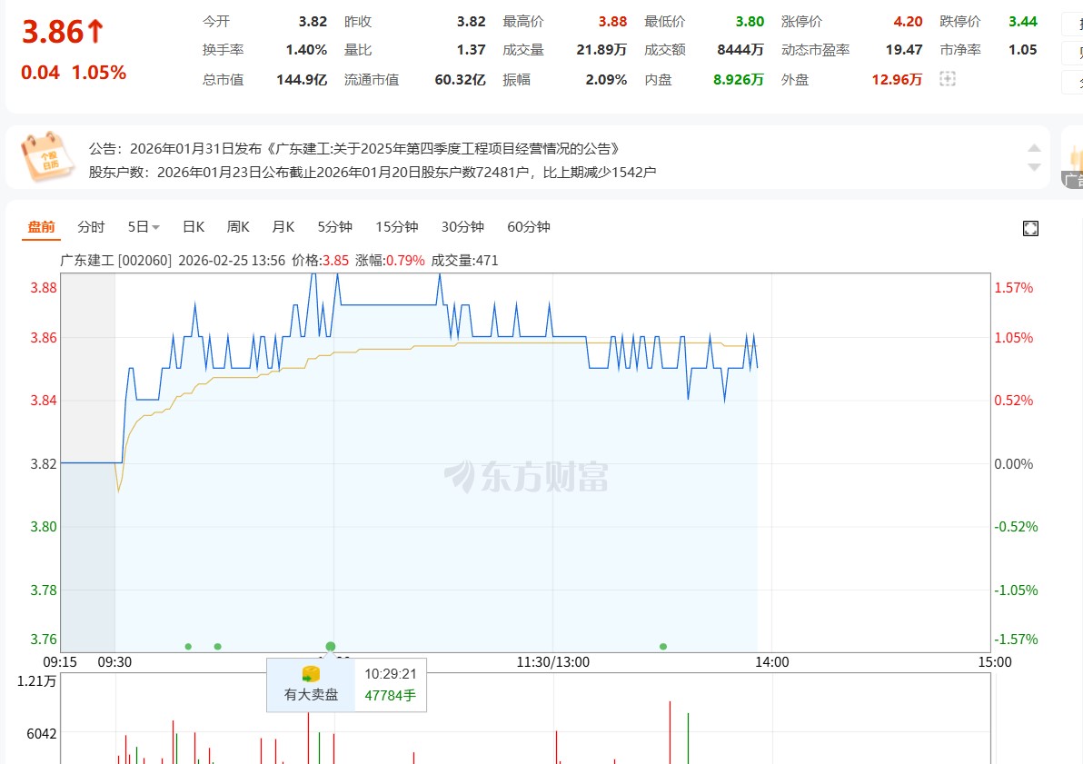Switch to 日K chart
This screenshot has height=764, width=1083.
coord(194,226)
